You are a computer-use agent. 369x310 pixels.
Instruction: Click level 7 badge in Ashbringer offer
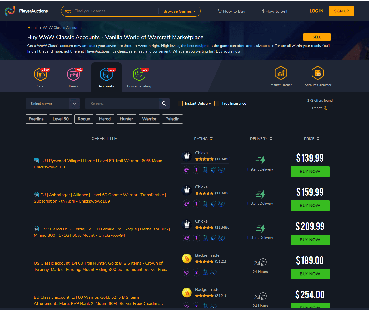click(x=196, y=204)
